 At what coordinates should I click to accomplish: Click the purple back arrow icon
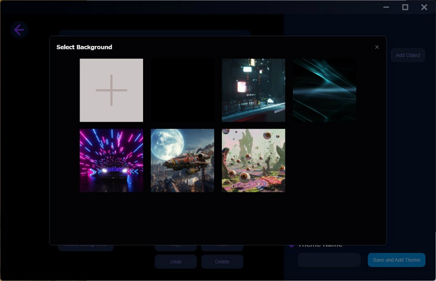click(19, 30)
